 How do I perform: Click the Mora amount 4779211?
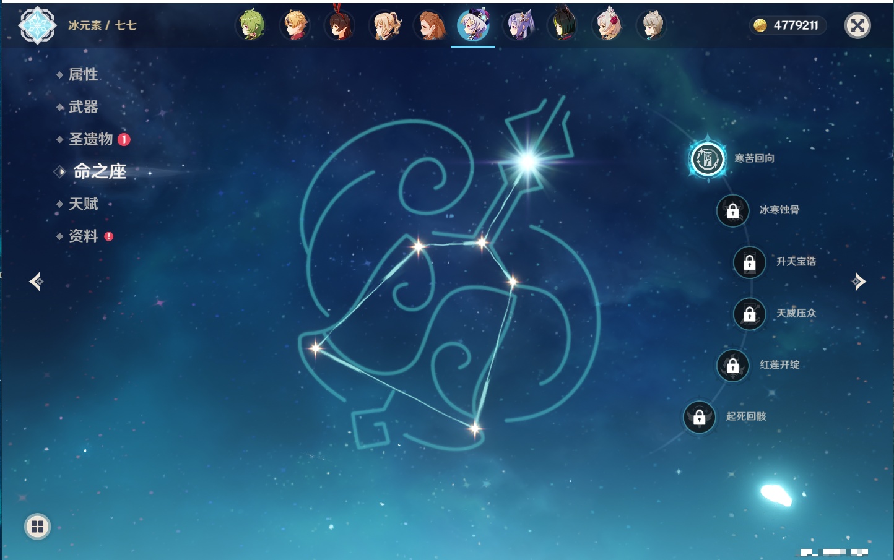click(x=796, y=25)
